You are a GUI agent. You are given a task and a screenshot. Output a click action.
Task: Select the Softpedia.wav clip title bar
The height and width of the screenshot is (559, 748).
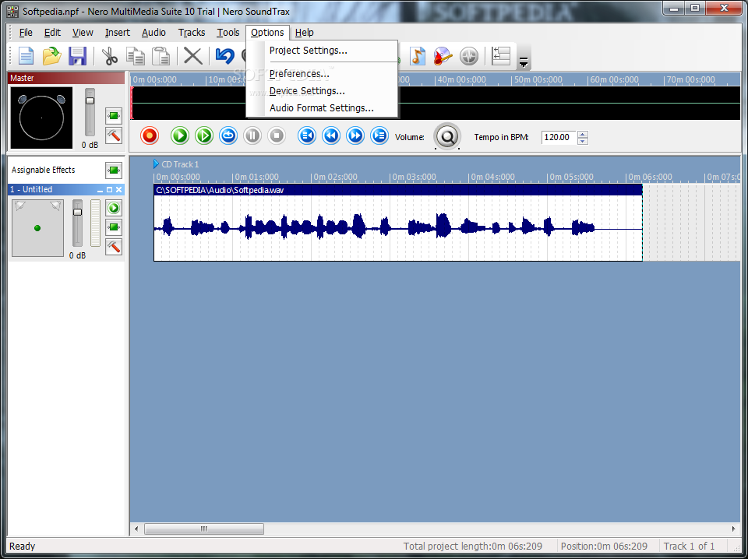pyautogui.click(x=398, y=190)
